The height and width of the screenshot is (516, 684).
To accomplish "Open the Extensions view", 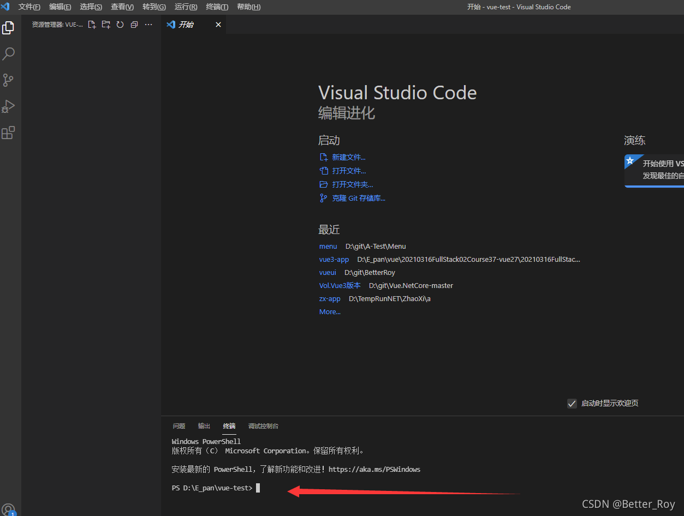I will [8, 132].
